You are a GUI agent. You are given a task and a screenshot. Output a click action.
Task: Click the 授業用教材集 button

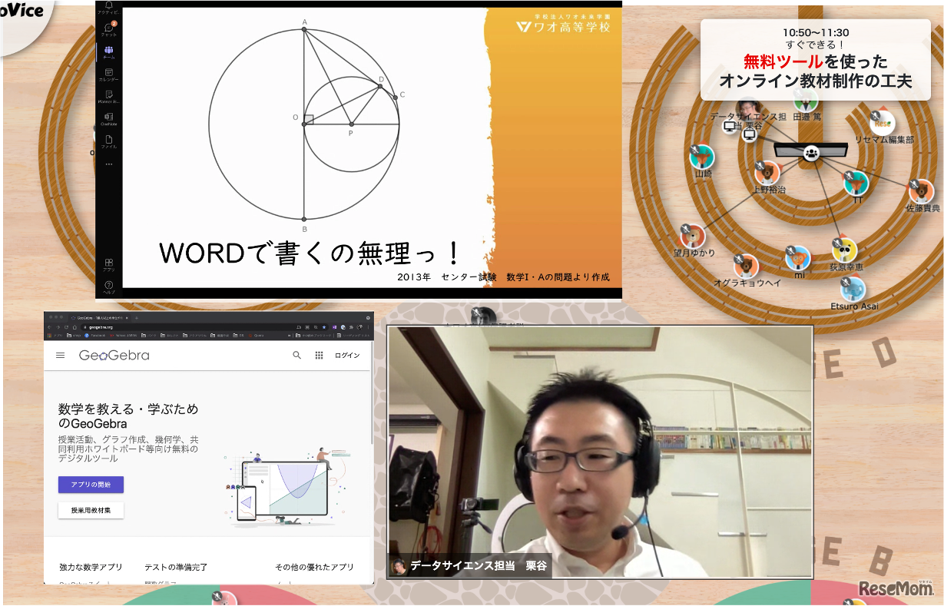tap(91, 510)
